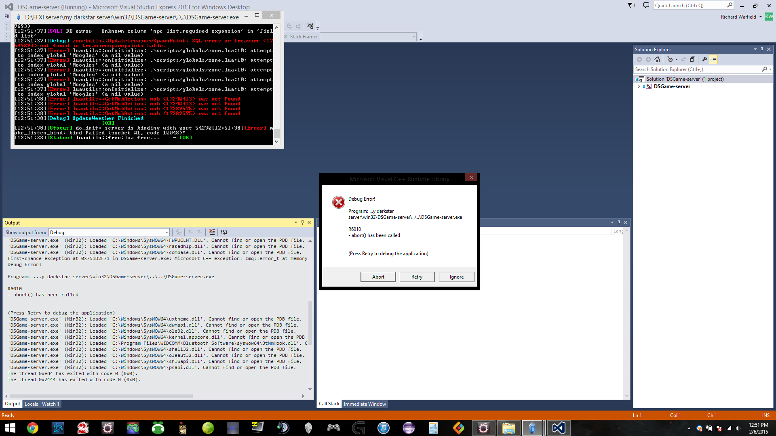The image size is (776, 436).
Task: Toggle word wrap in Output window
Action: pyautogui.click(x=224, y=232)
